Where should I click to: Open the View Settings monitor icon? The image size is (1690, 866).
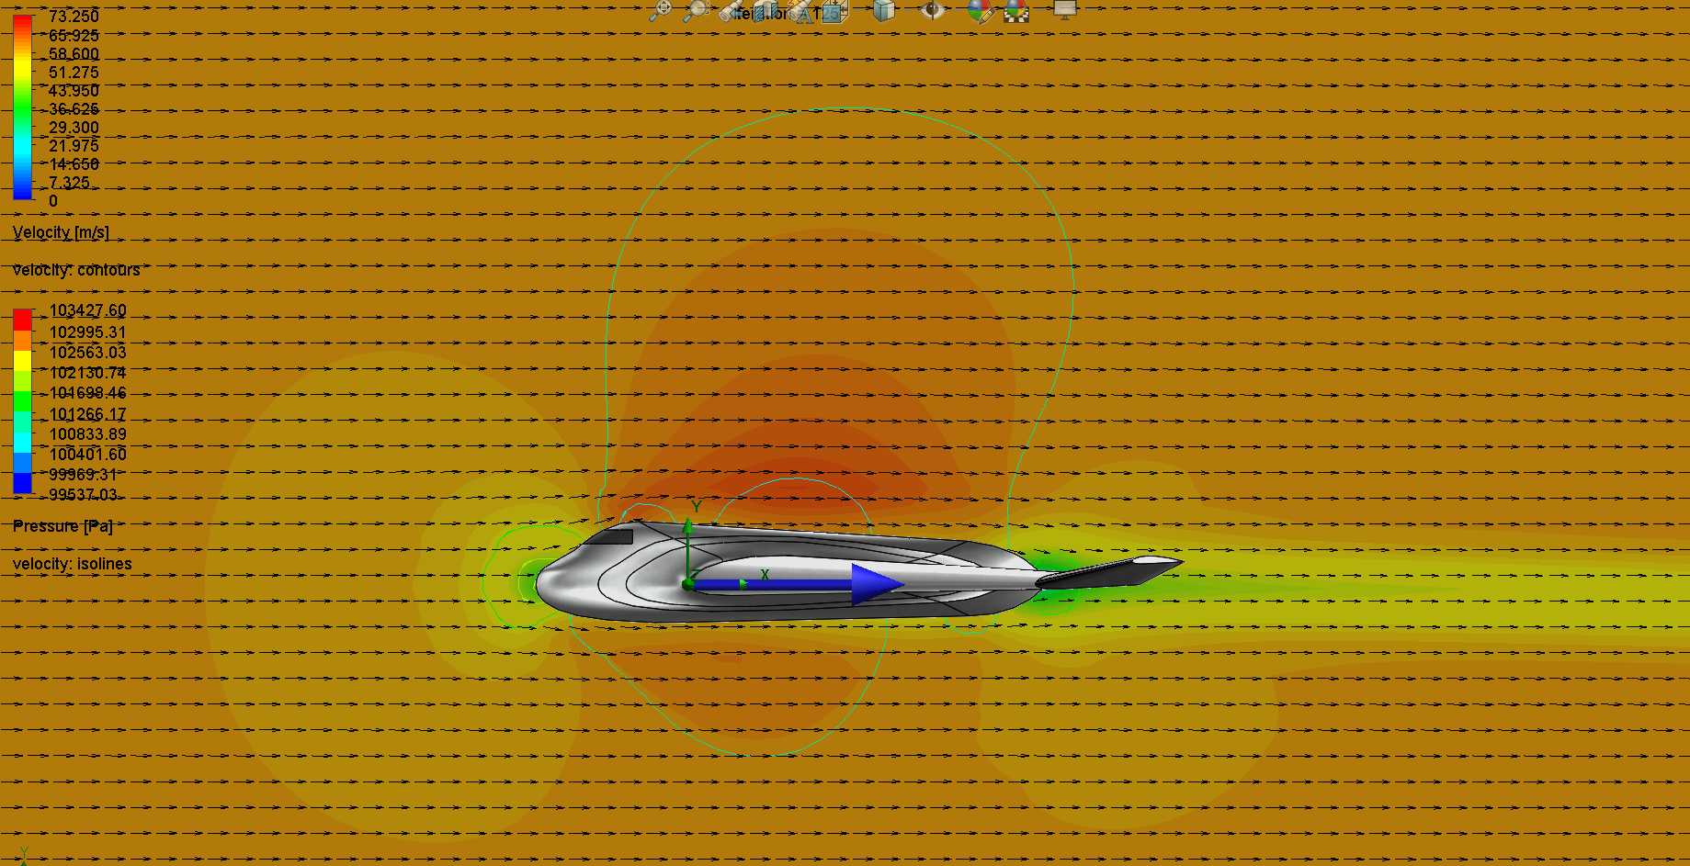1064,9
